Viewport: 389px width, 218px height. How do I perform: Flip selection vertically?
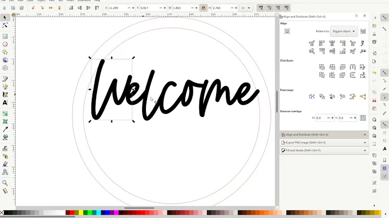tap(59, 8)
